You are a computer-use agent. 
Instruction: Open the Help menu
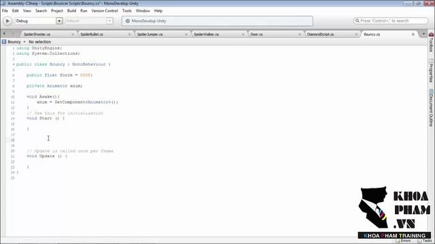point(158,11)
